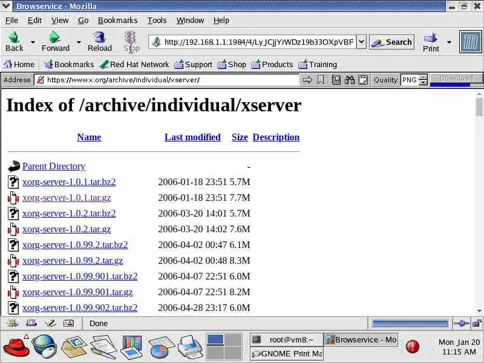Click the Search button
Viewport: 484px width, 363px height.
[x=391, y=42]
